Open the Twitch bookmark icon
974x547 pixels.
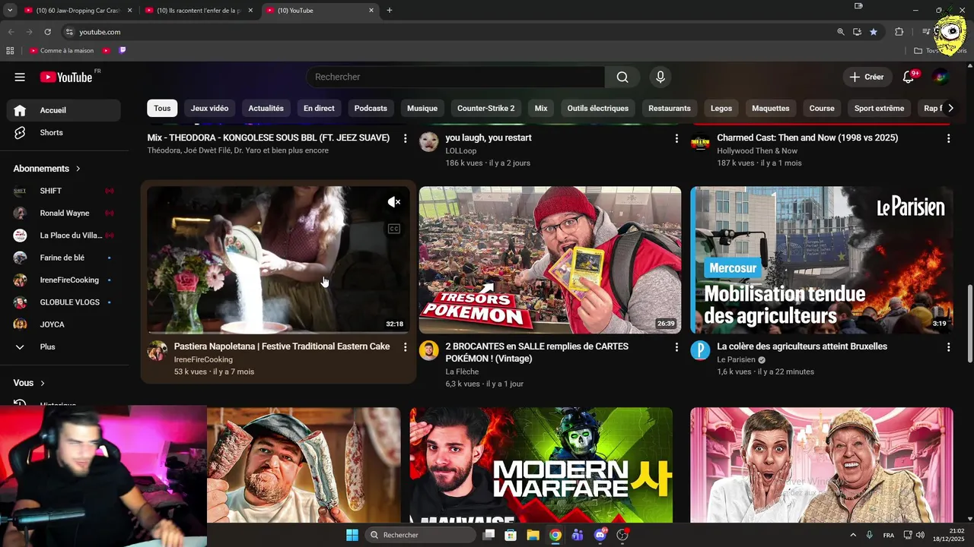(123, 51)
